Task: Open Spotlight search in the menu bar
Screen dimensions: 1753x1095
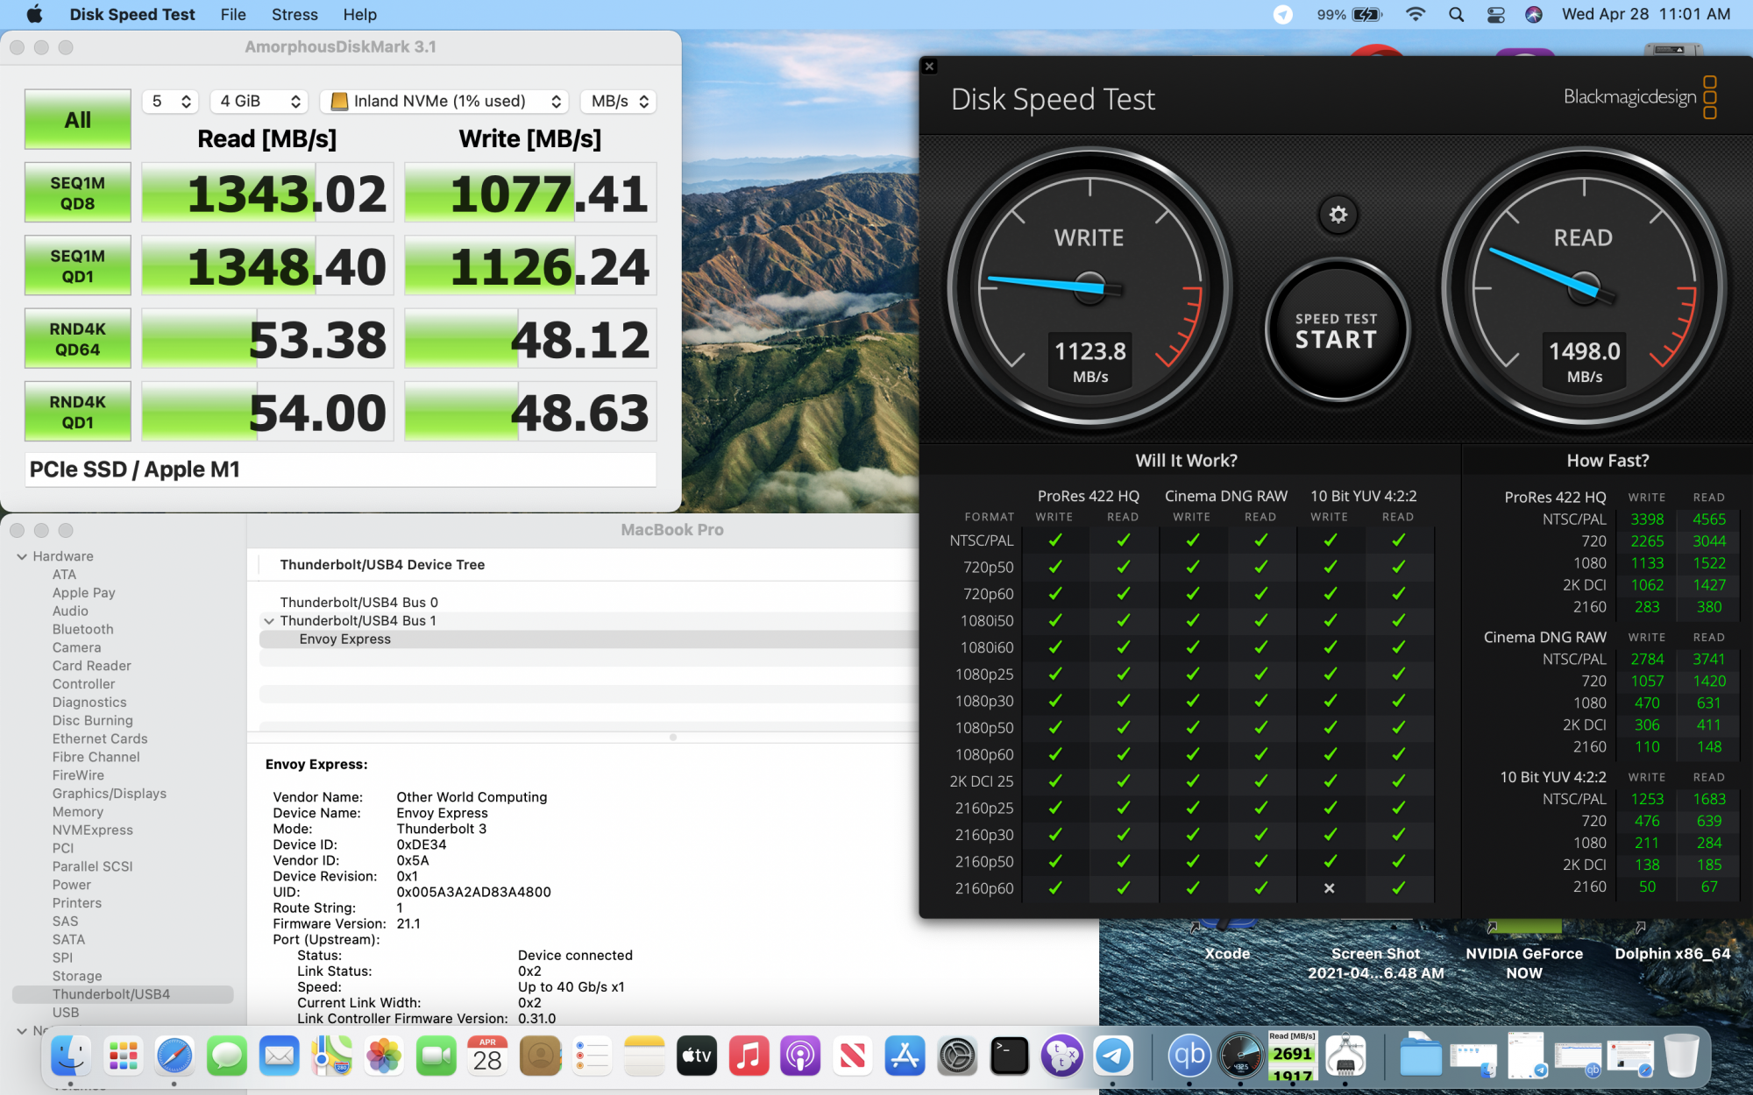Action: click(1456, 15)
